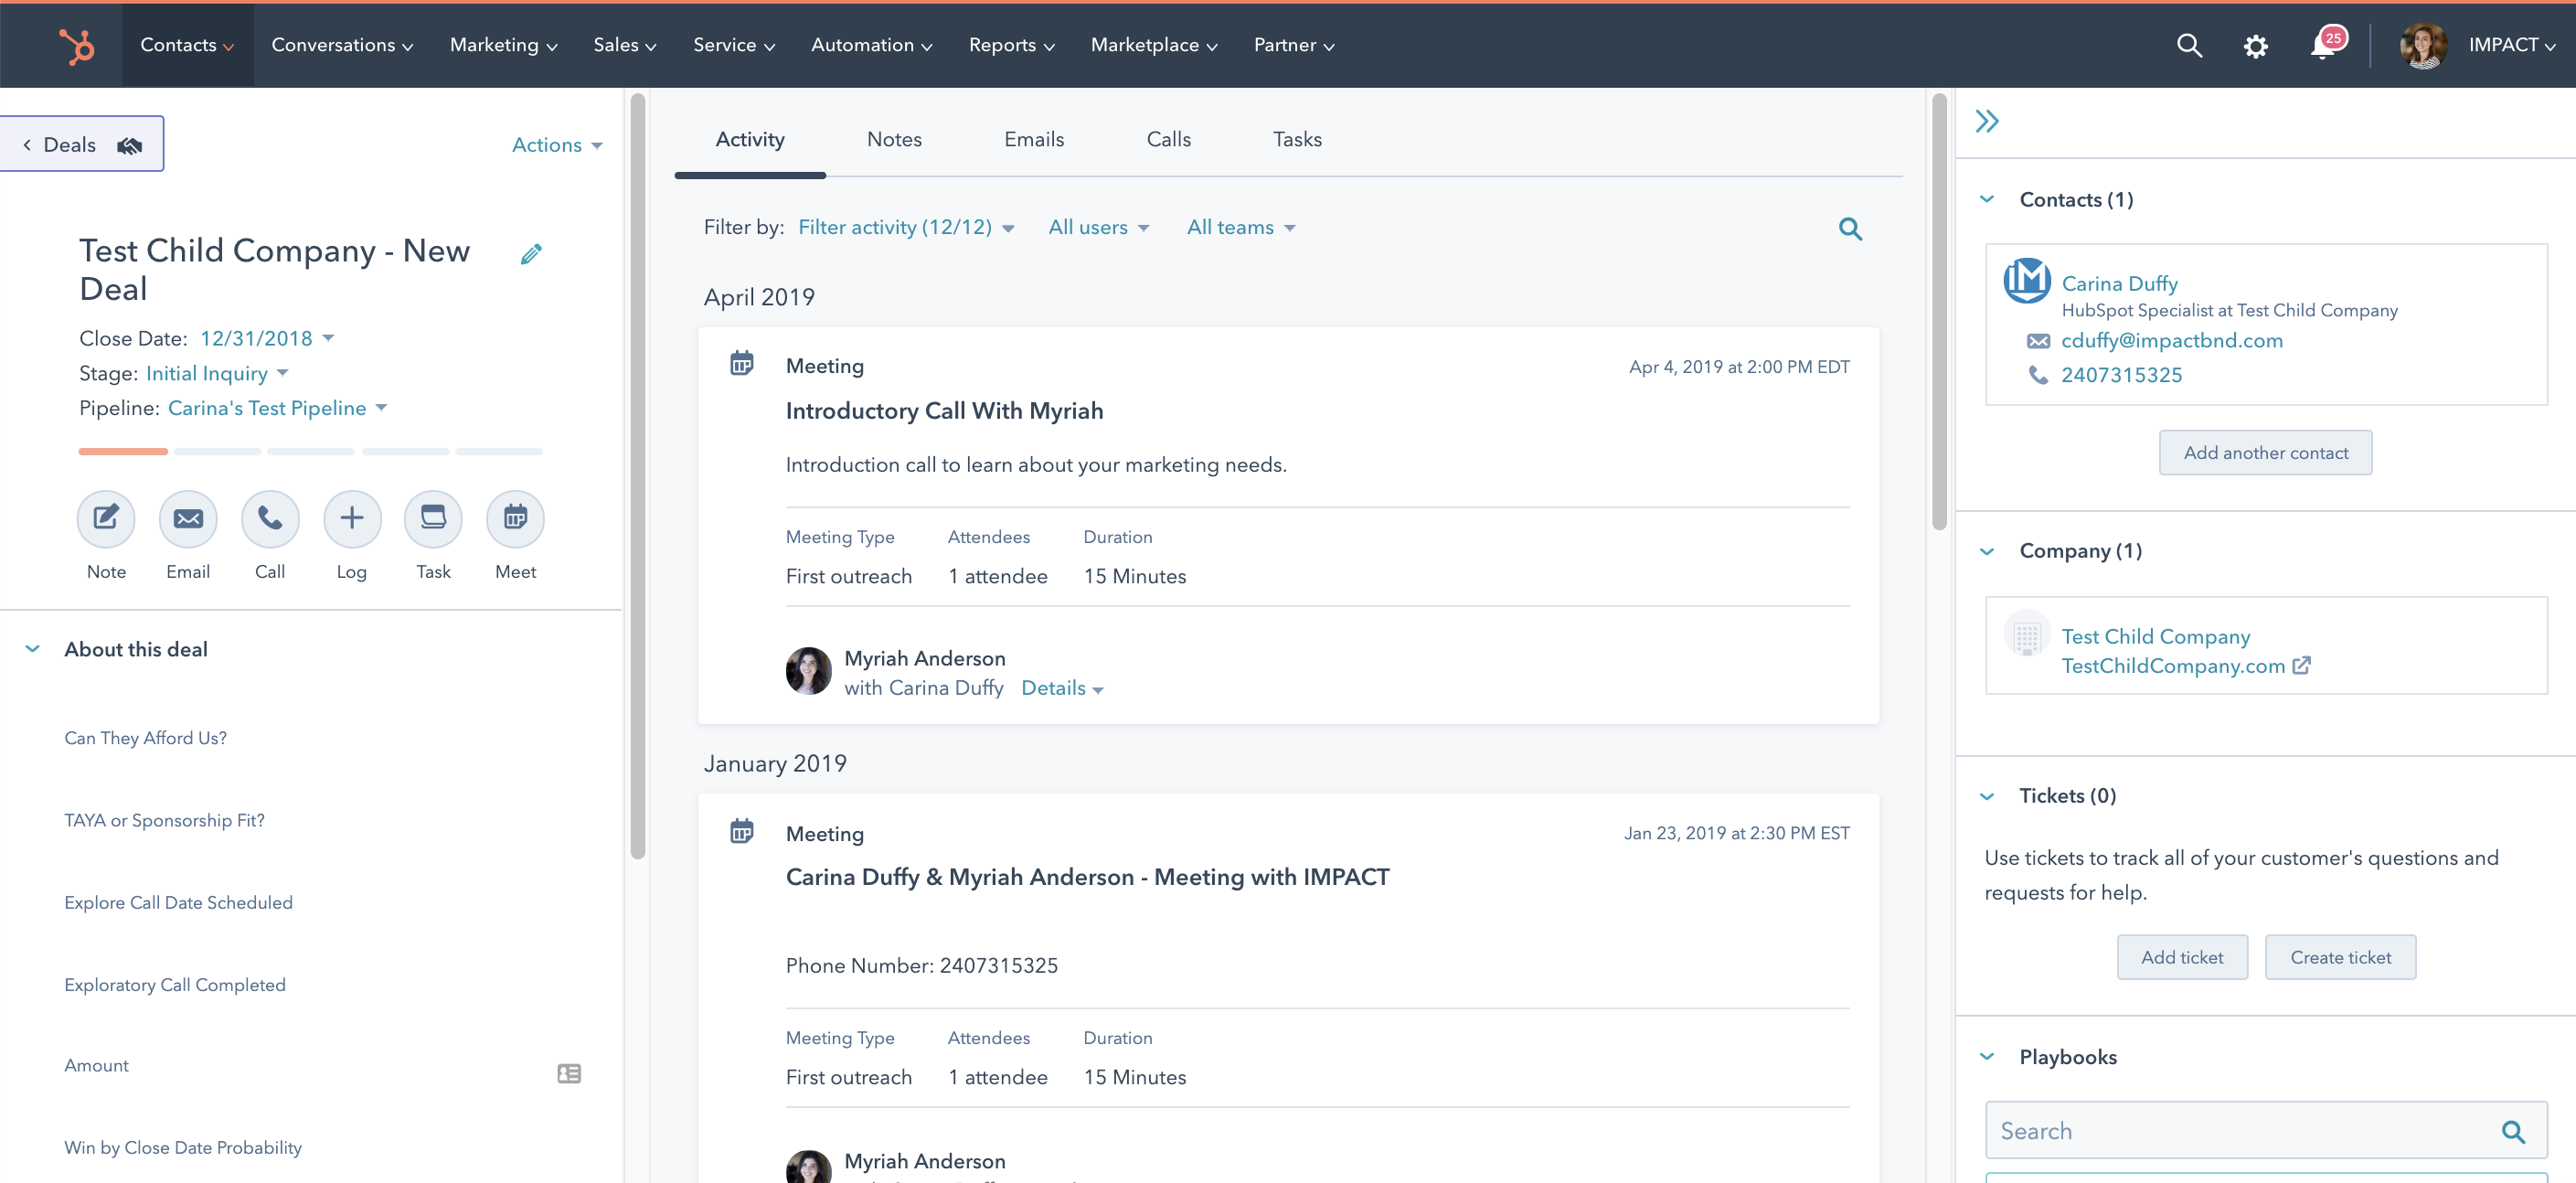Open the settings gear icon
Image resolution: width=2576 pixels, height=1183 pixels.
click(x=2255, y=46)
